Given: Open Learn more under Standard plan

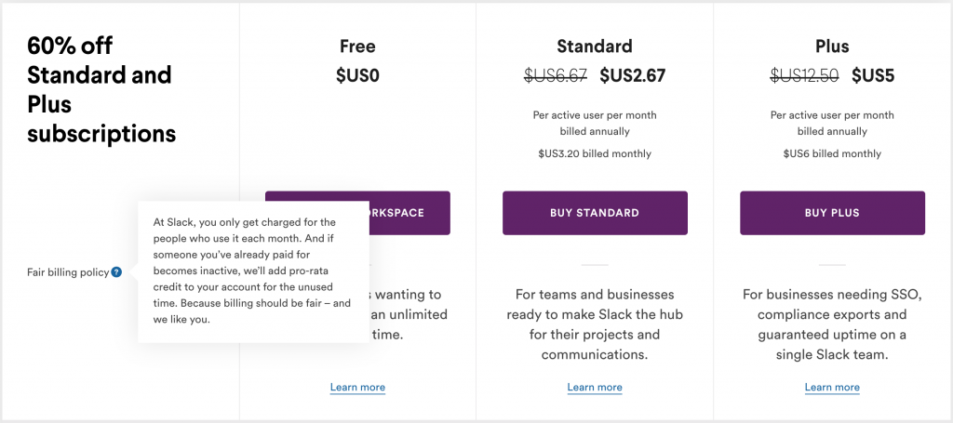Looking at the screenshot, I should (x=595, y=387).
